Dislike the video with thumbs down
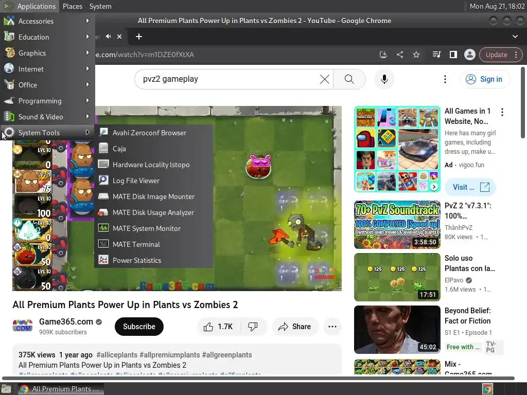Screen dimensions: 527x395 (x=253, y=327)
